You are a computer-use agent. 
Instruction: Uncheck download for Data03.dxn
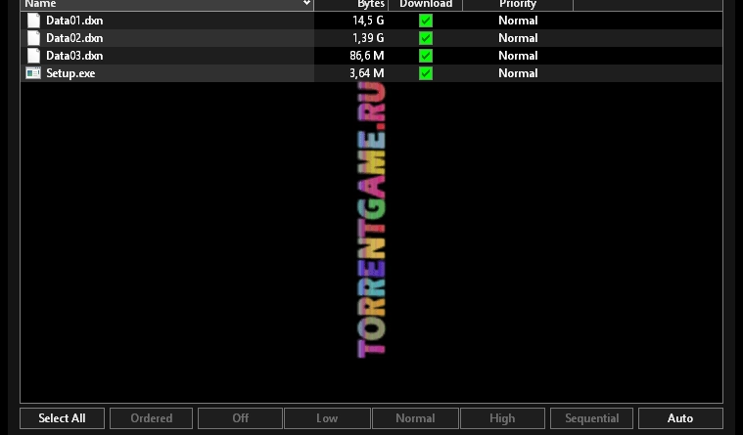click(x=426, y=56)
